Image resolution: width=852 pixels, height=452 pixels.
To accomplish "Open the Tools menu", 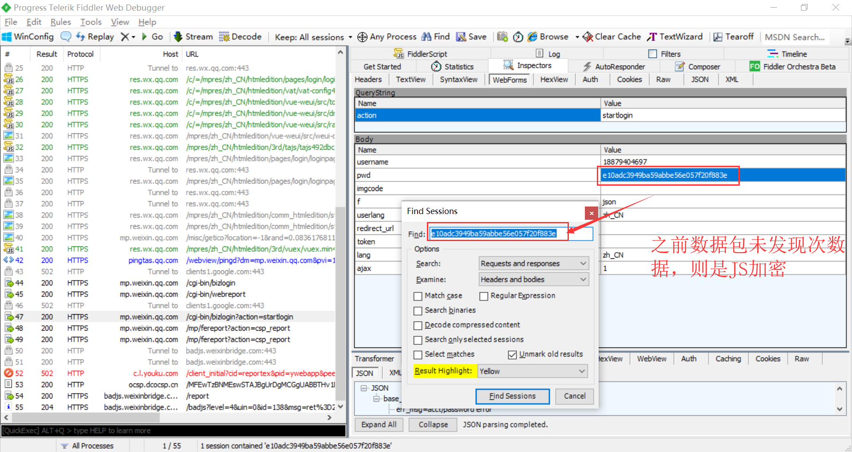I will coord(91,22).
